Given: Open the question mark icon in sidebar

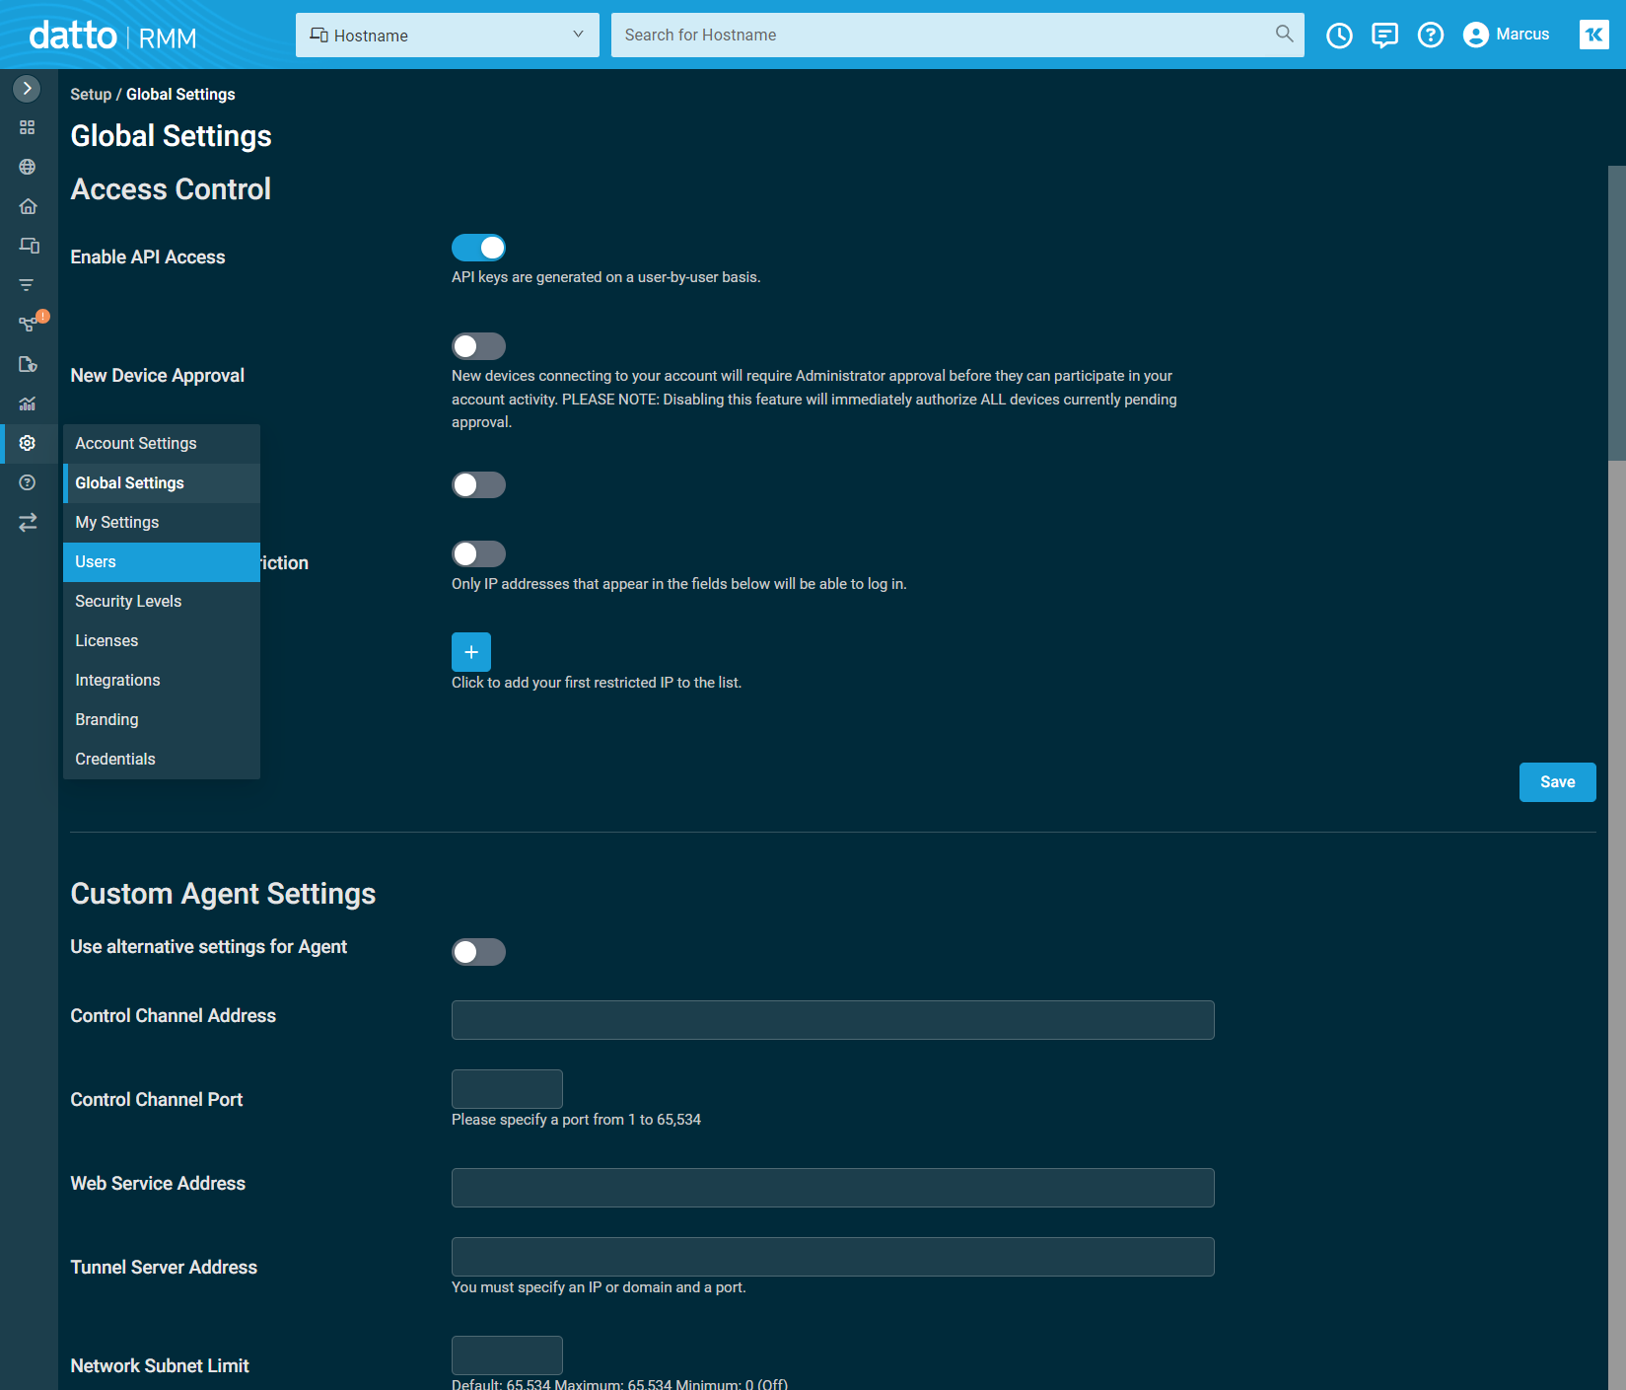Looking at the screenshot, I should (x=28, y=482).
